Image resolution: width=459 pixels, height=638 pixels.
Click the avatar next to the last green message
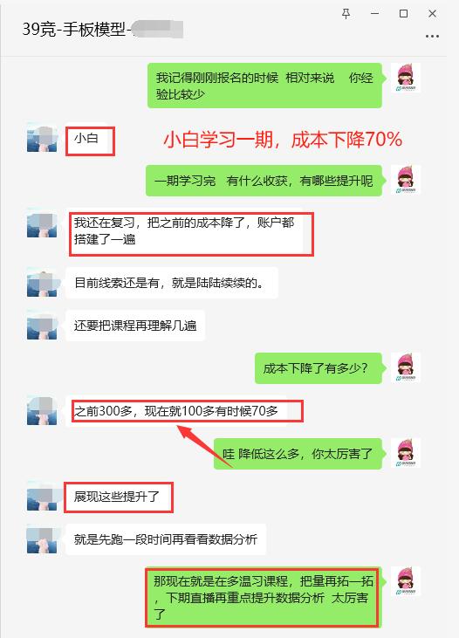pyautogui.click(x=406, y=581)
